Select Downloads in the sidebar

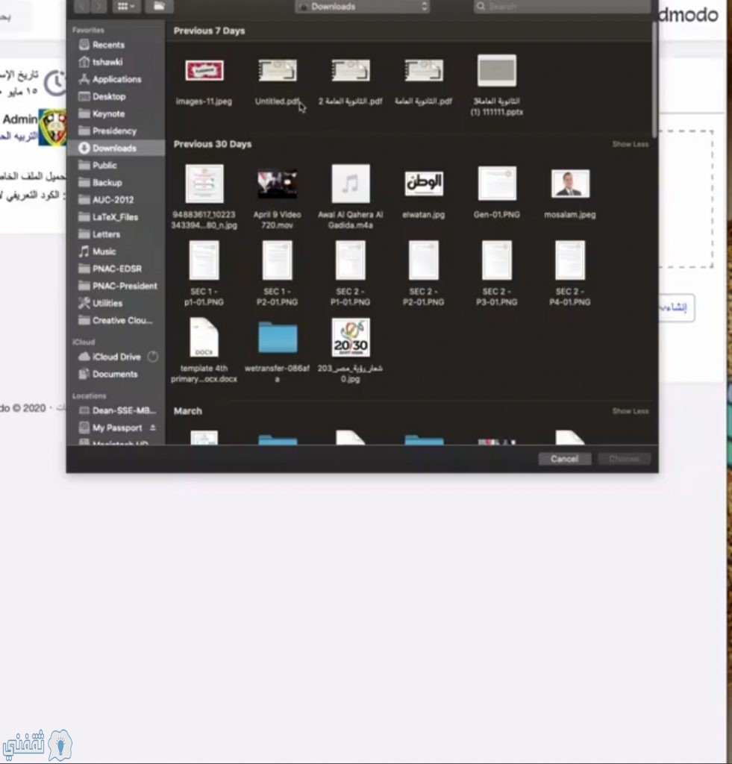tap(114, 148)
